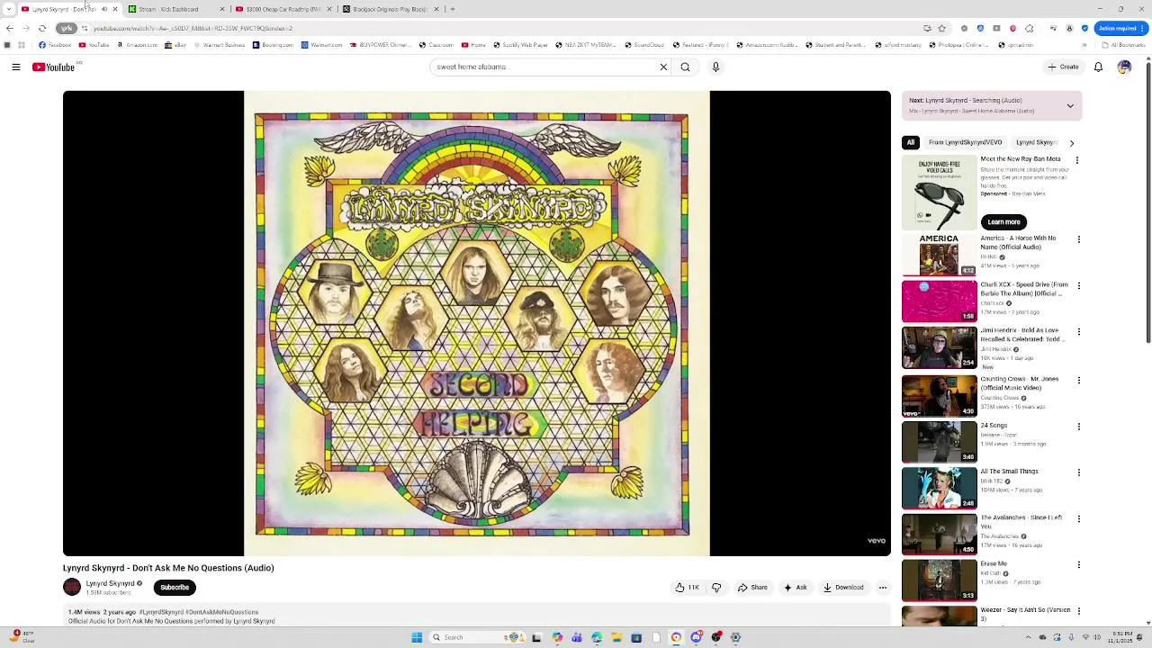Run search with the magnifier button
The width and height of the screenshot is (1152, 648).
point(685,67)
